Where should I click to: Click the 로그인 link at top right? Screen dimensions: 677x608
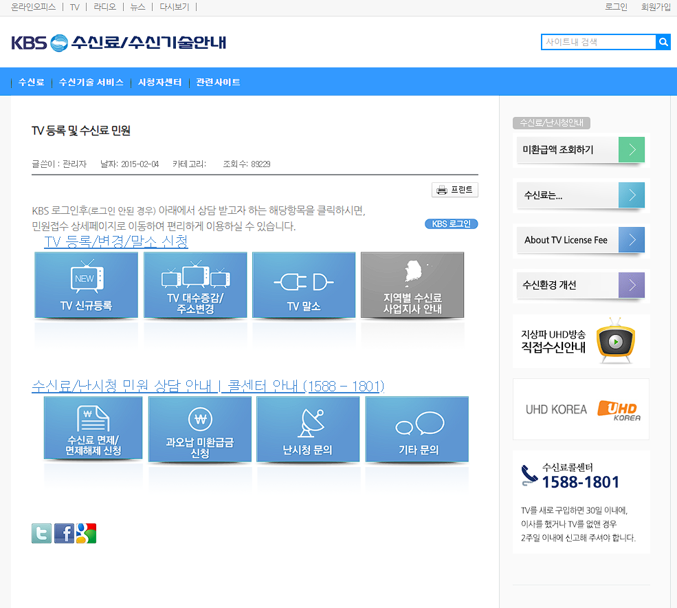point(616,7)
